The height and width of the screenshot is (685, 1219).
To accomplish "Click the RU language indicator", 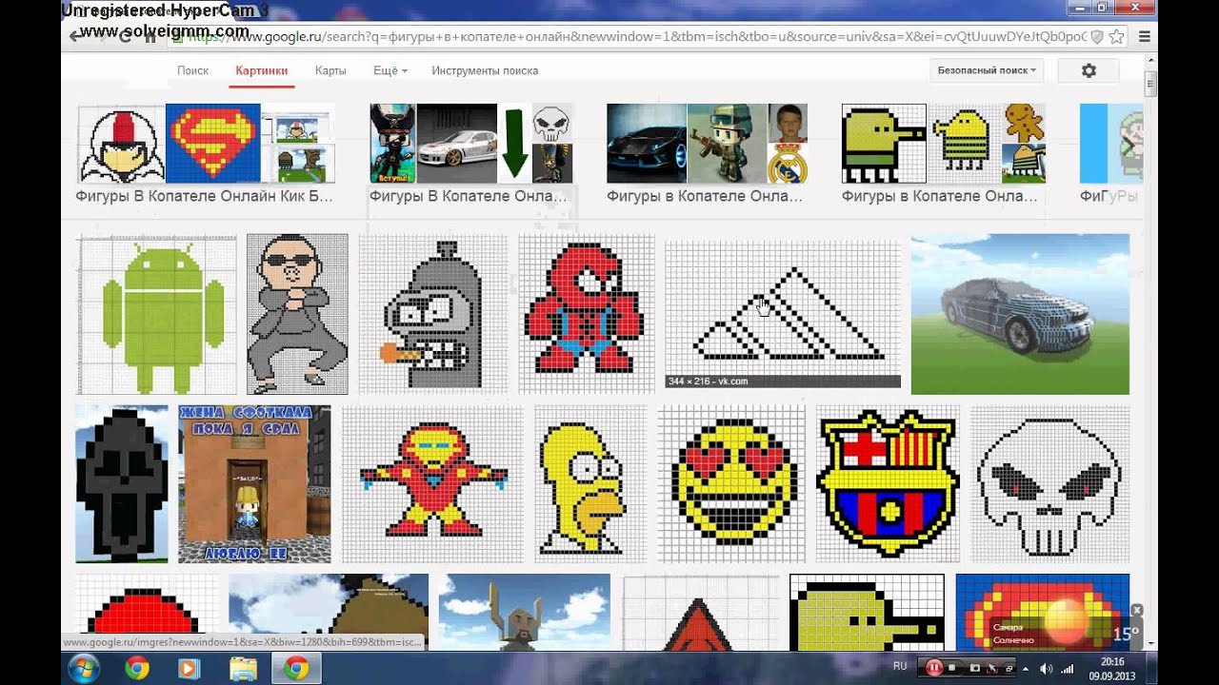I will point(900,667).
